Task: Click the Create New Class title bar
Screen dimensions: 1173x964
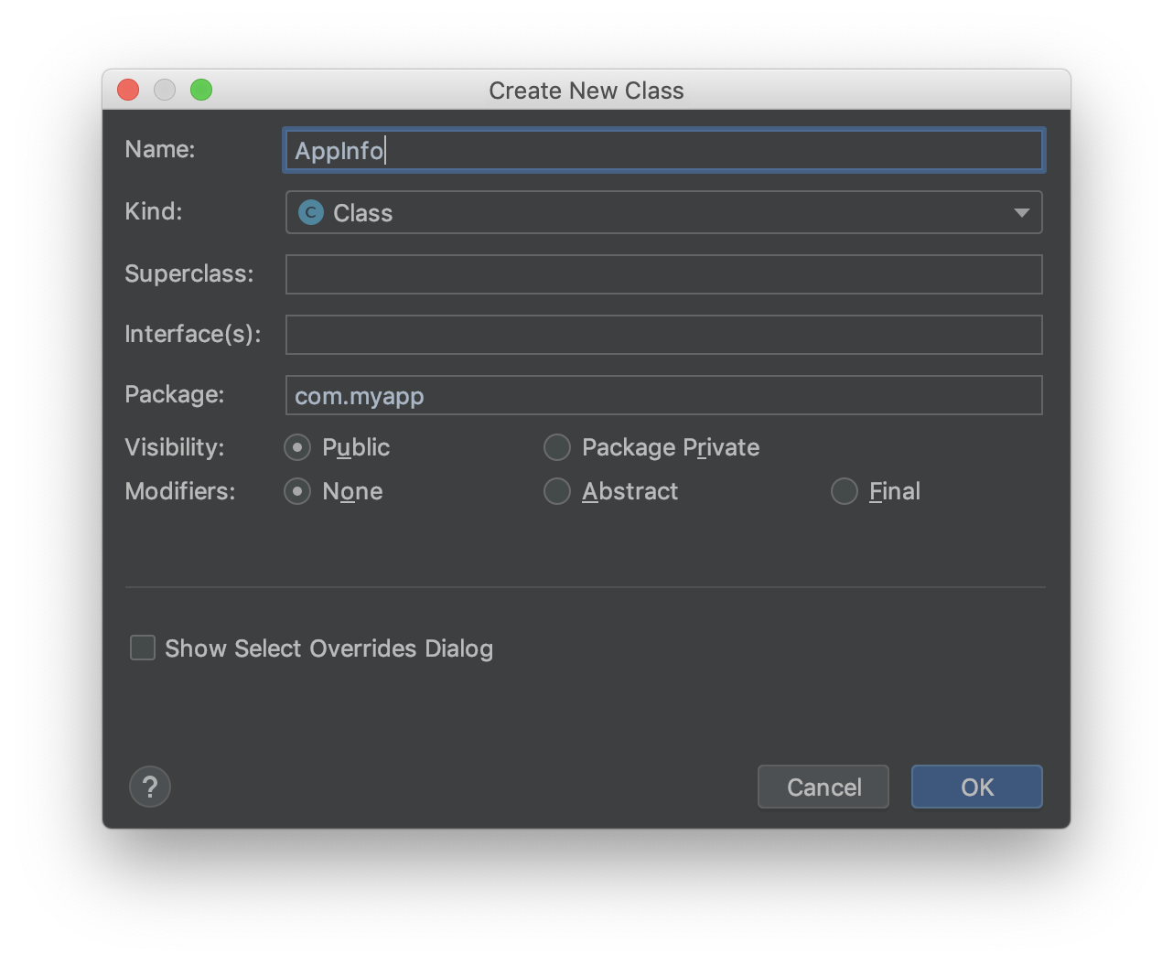Action: tap(586, 90)
